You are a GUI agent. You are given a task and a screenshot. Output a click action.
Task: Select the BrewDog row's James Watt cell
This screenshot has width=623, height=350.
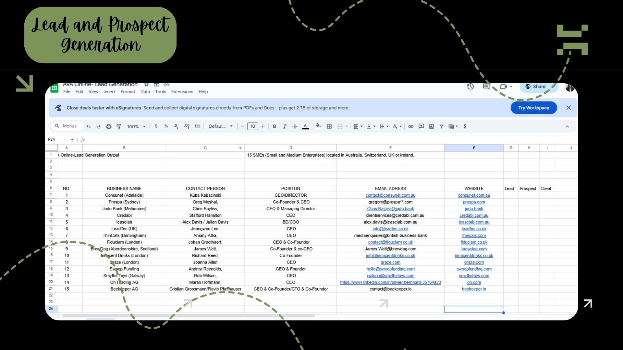(205, 249)
